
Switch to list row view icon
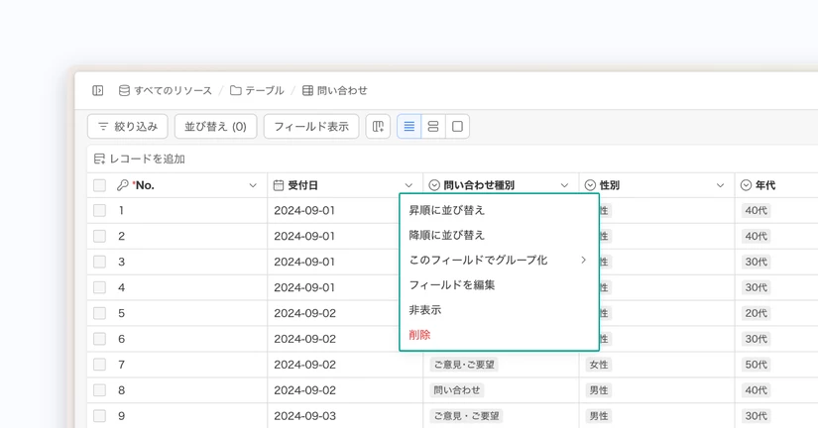(x=409, y=126)
